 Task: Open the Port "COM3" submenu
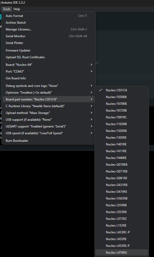pos(48,72)
